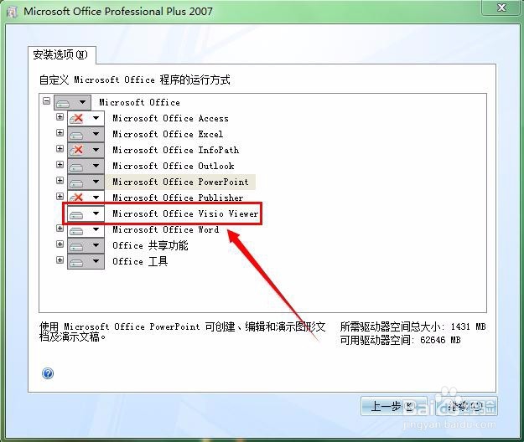This screenshot has height=442, width=524.
Task: Click the 继续 button
Action: pyautogui.click(x=466, y=406)
